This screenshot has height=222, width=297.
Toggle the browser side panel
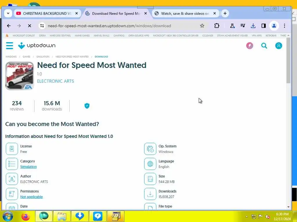click(263, 26)
